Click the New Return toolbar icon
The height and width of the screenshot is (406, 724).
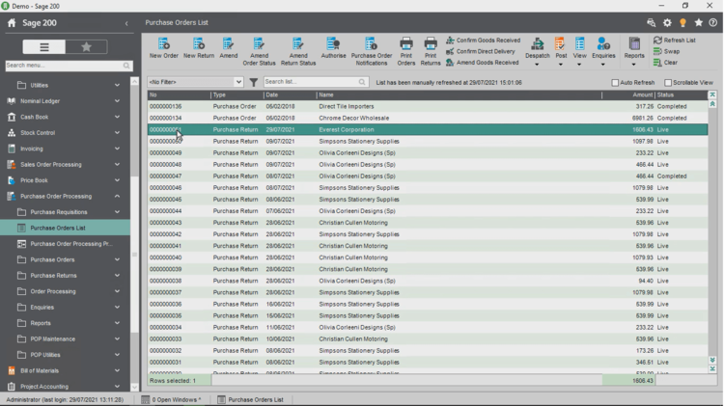pos(199,48)
